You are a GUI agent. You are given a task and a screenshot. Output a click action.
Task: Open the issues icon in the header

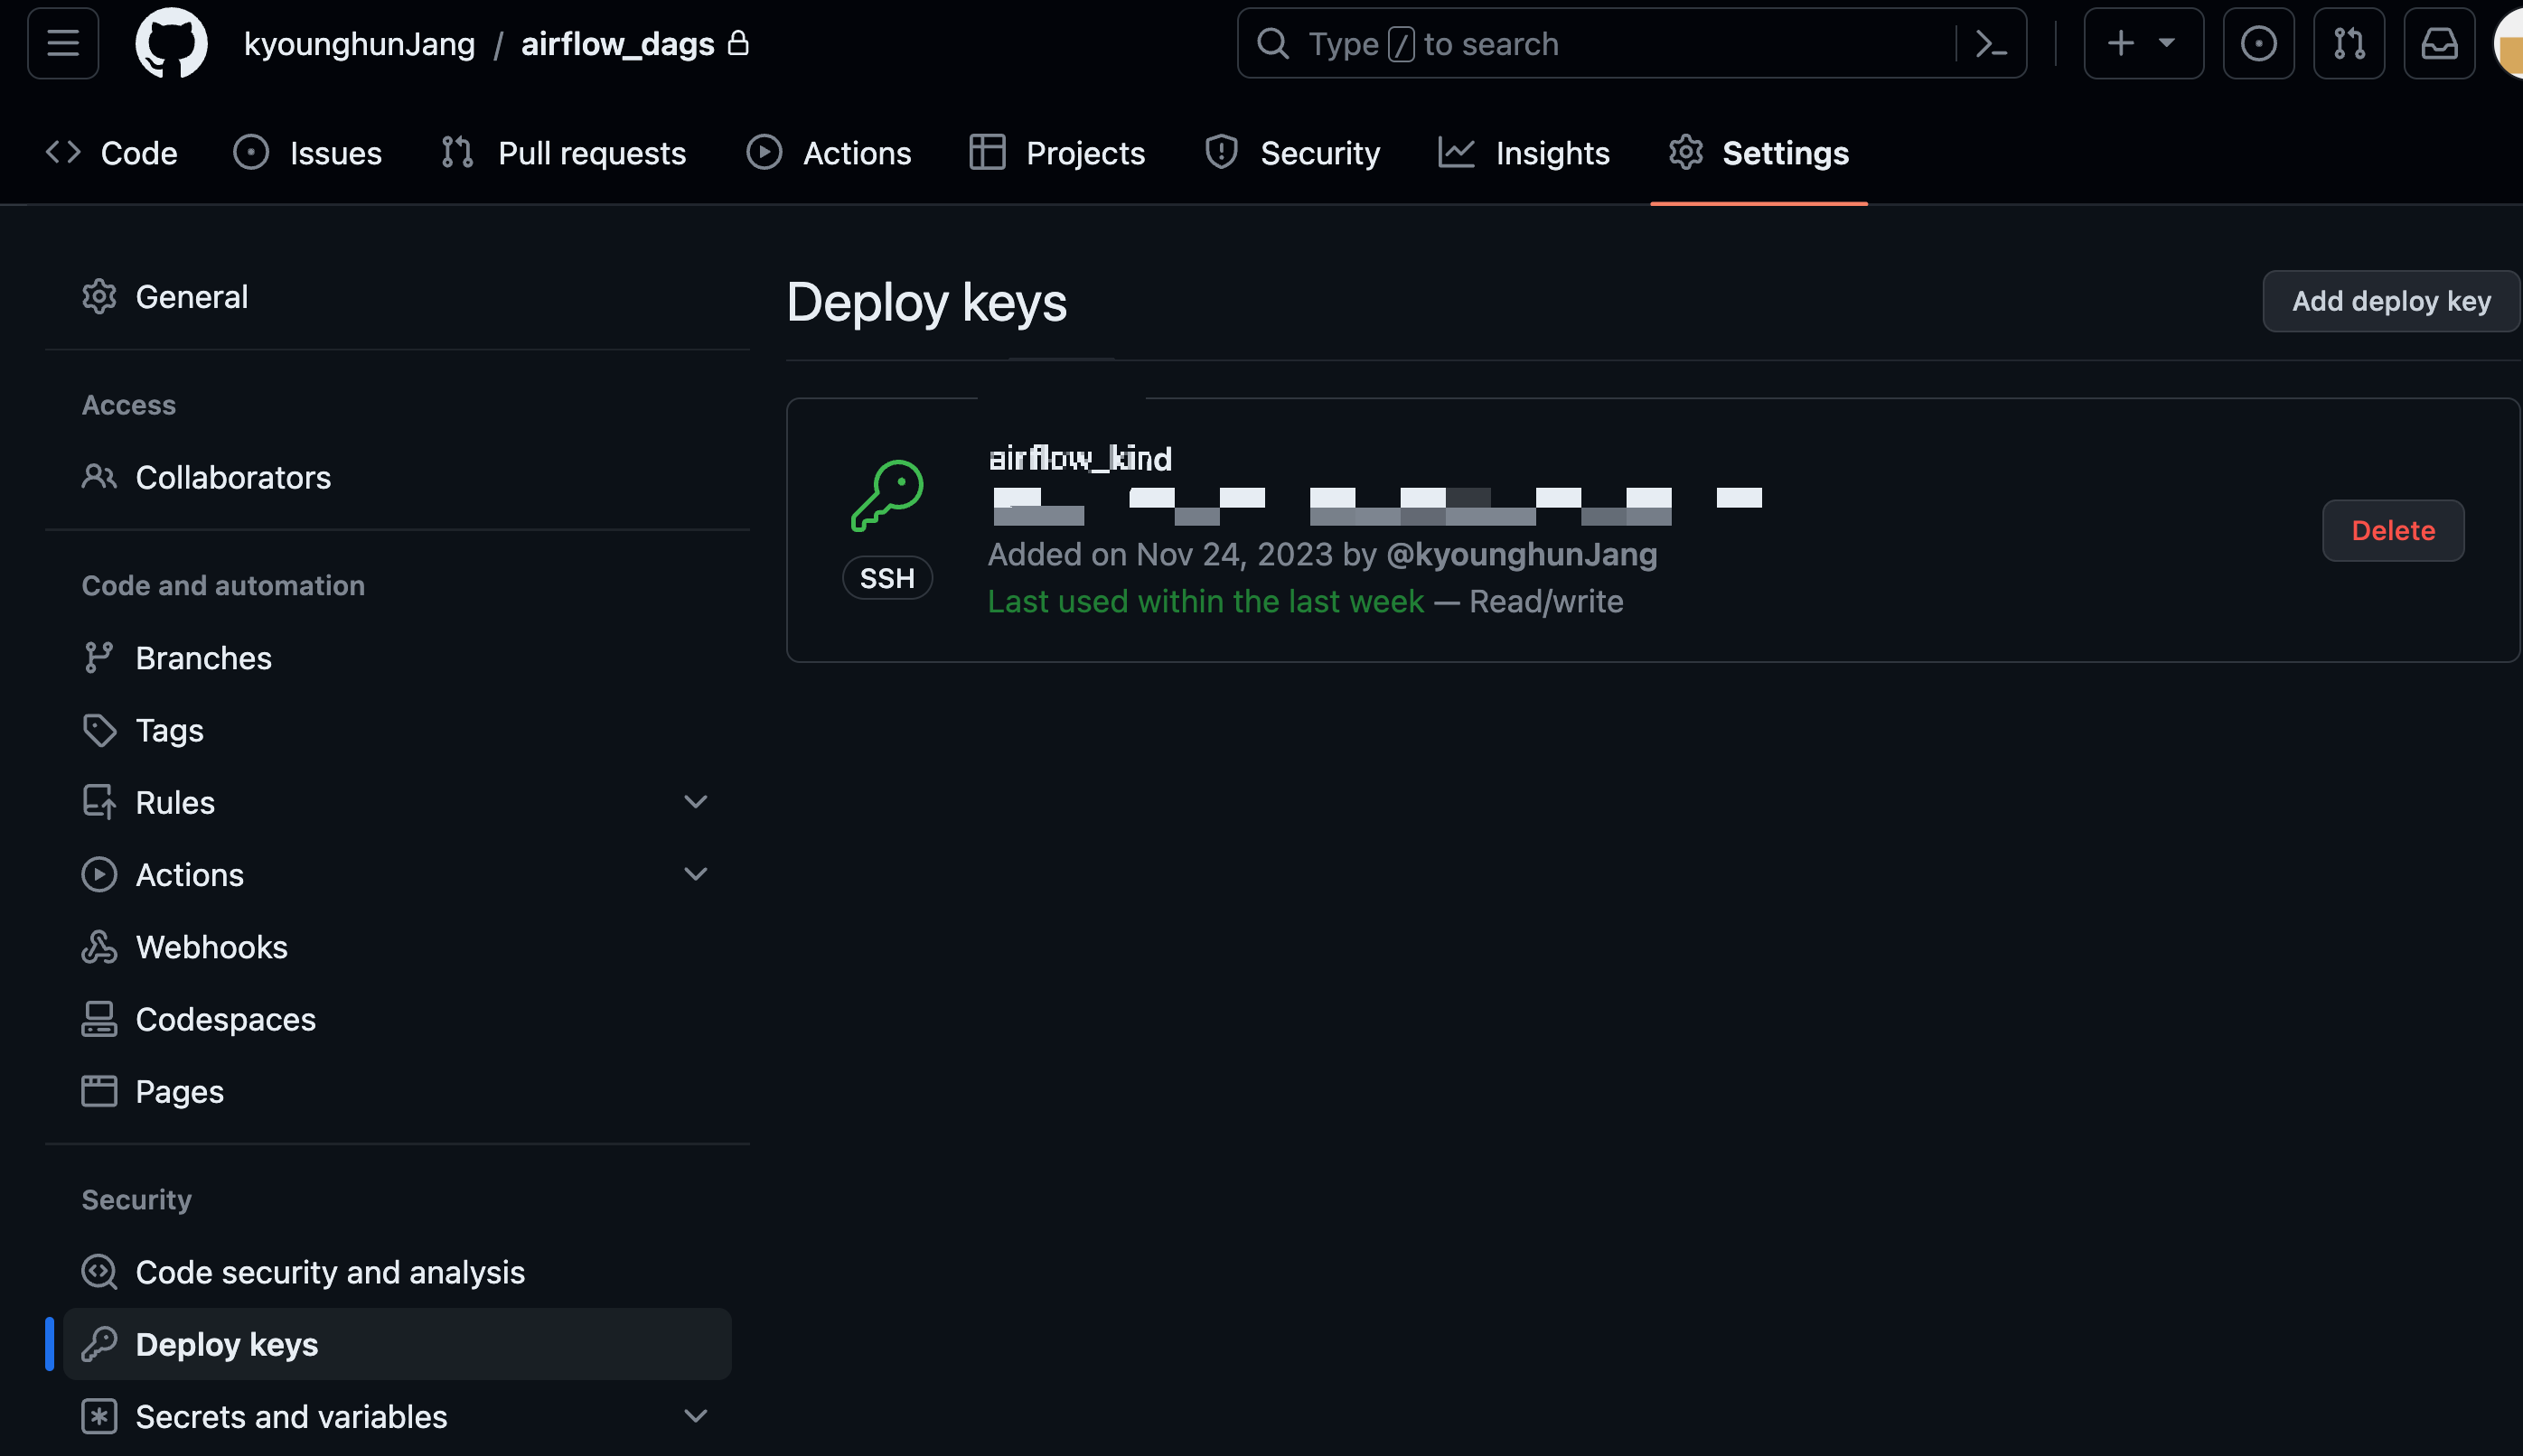pos(2258,43)
